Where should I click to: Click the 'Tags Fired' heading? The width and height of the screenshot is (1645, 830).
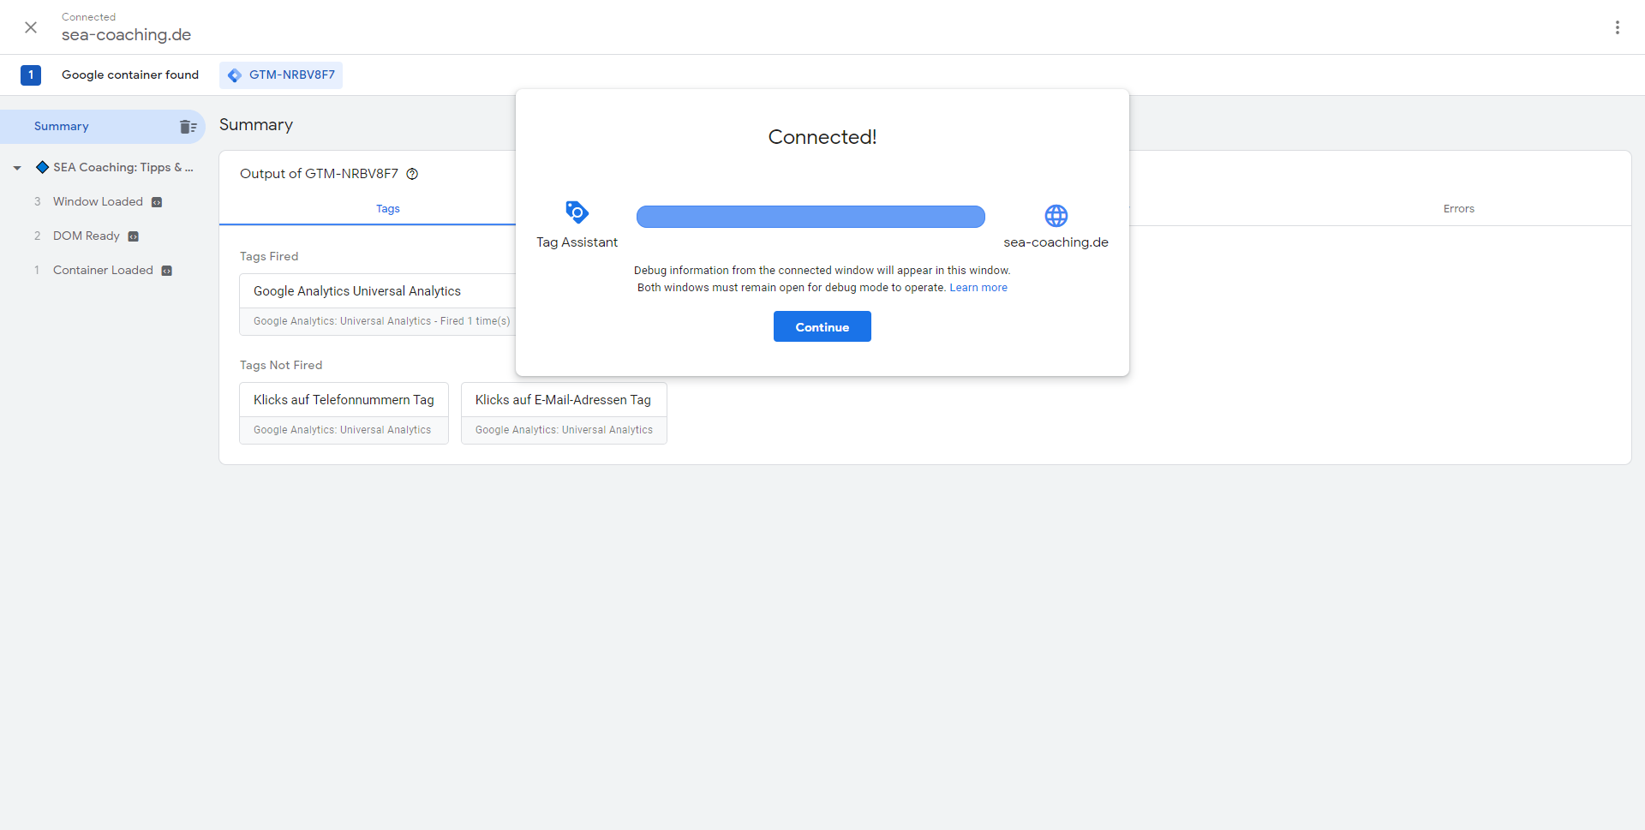269,257
